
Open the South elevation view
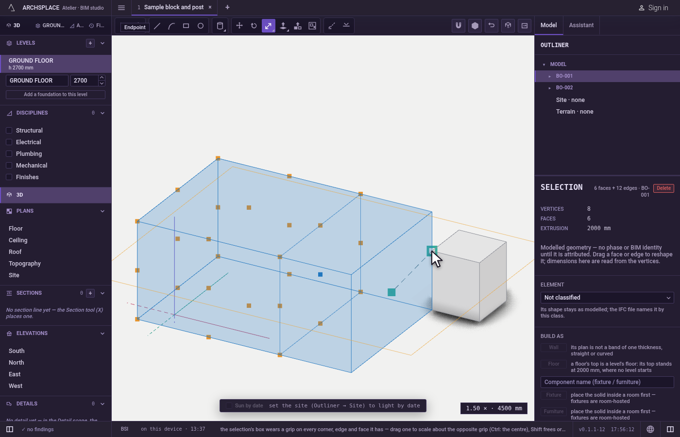click(x=17, y=351)
